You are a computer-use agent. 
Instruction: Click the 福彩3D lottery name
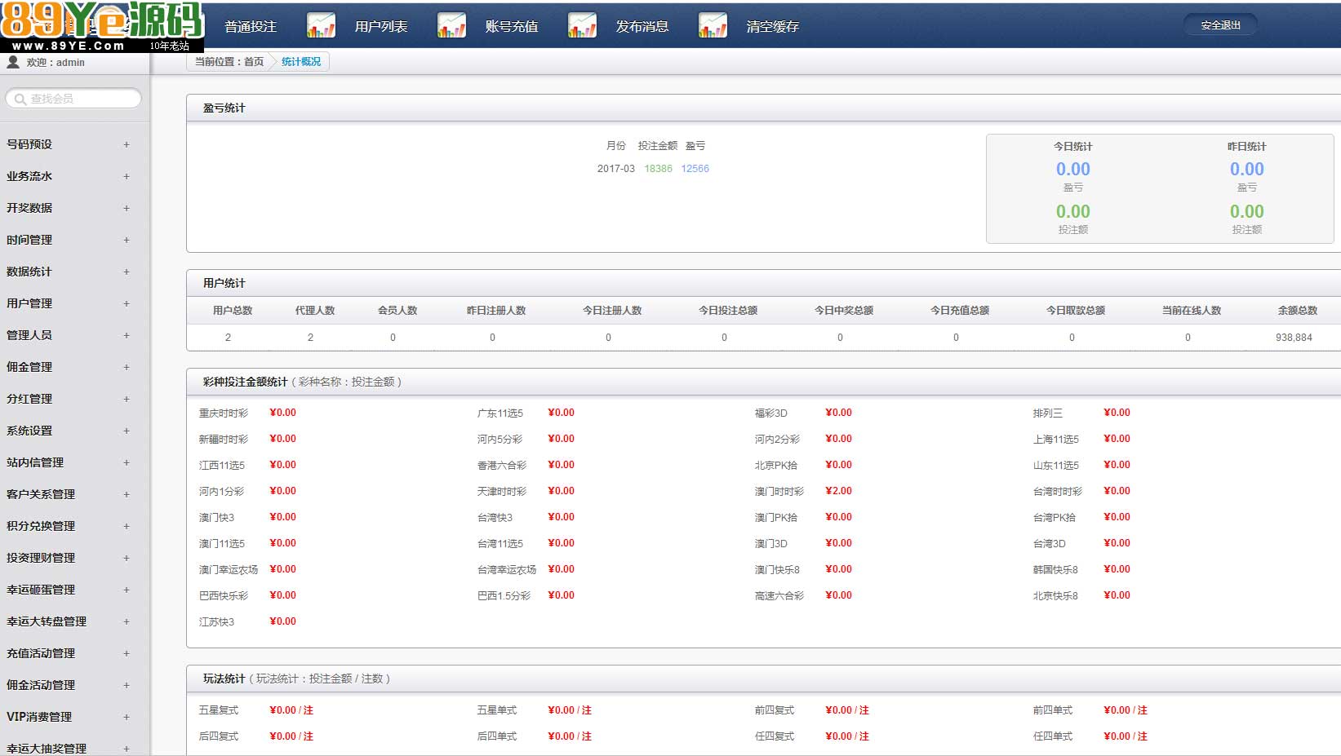click(771, 413)
